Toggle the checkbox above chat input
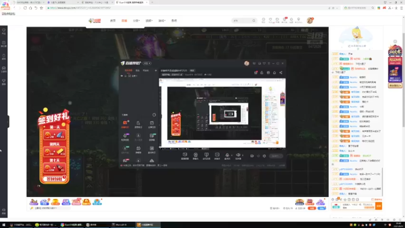Viewport: 405px width, 228px height. 372,200
